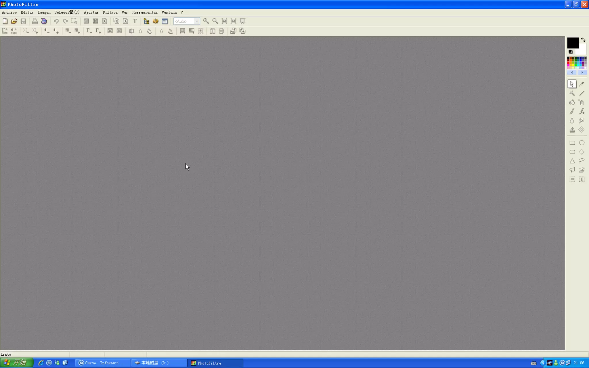The image size is (589, 368).
Task: Select the Paint Bucket fill tool
Action: coord(572,102)
